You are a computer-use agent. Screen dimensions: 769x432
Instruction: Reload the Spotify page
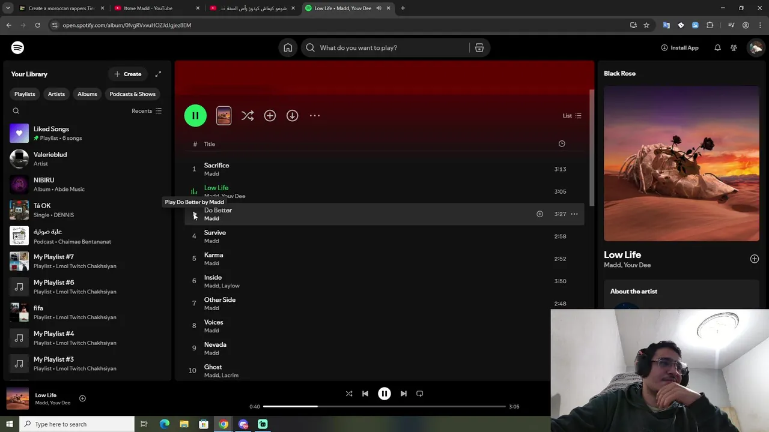(x=37, y=25)
